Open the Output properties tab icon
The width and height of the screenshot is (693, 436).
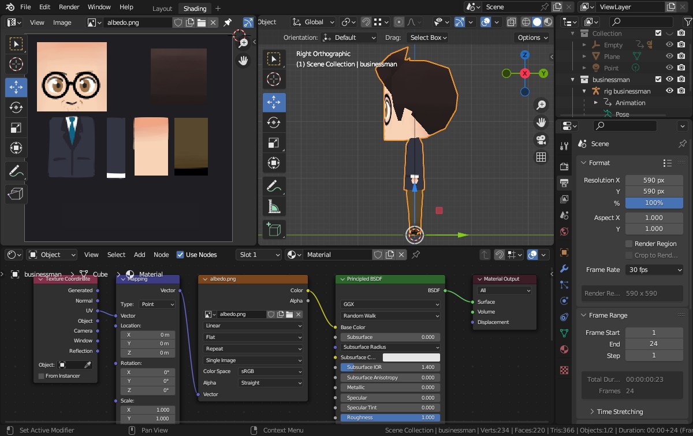click(x=564, y=184)
